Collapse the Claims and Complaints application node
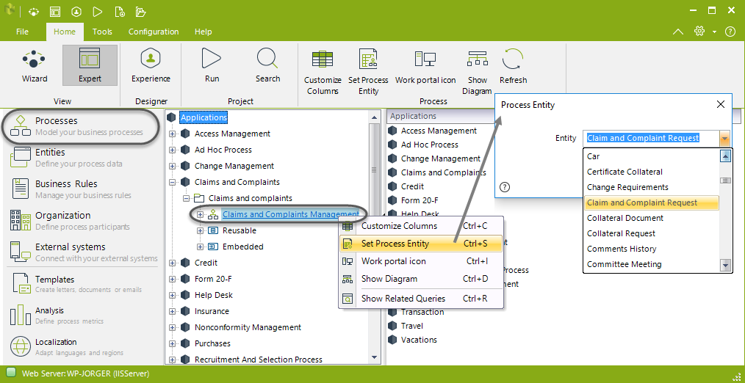 172,182
